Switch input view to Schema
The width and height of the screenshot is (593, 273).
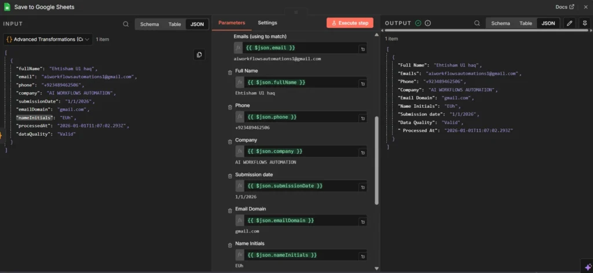pyautogui.click(x=149, y=24)
